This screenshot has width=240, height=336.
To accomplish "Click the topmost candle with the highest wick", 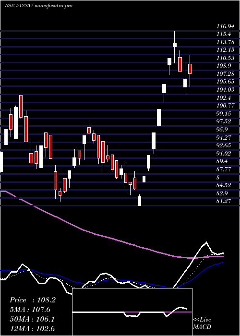I will pos(175,45).
